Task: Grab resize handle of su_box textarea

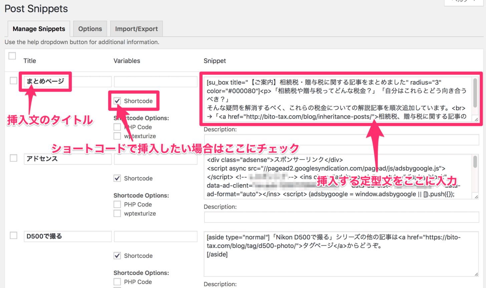Action: (x=476, y=119)
